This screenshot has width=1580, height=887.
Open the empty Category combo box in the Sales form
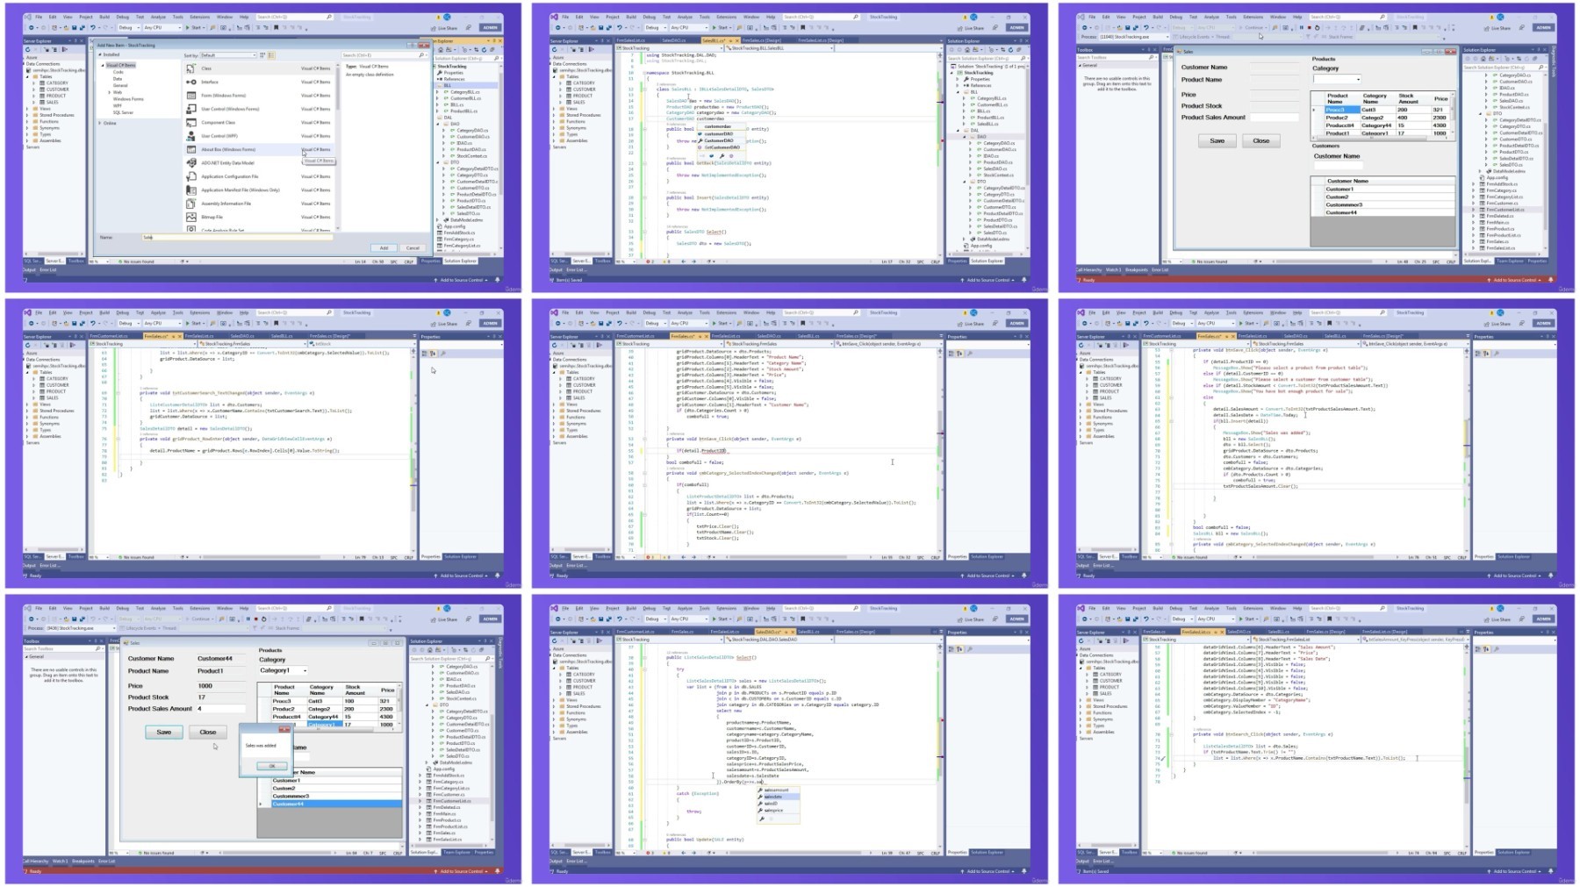[x=1336, y=79]
